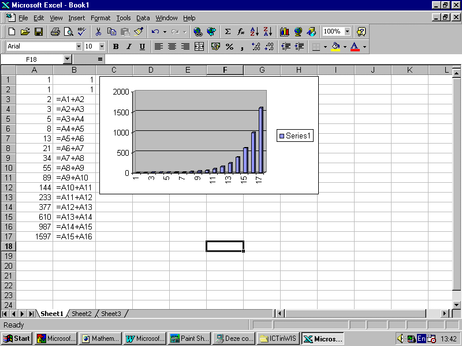Click the Edit Formula equals button
The image size is (462, 346).
(x=100, y=59)
